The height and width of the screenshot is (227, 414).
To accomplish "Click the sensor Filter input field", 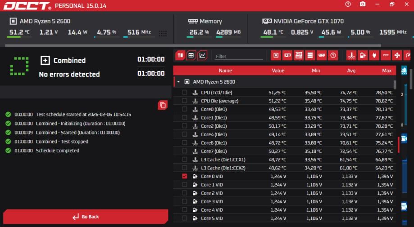I will [239, 56].
